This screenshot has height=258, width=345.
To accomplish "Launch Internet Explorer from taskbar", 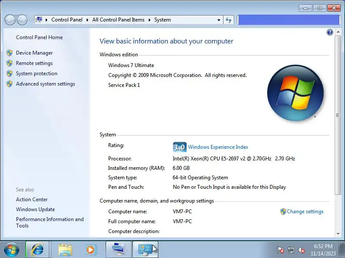I will tap(38, 249).
